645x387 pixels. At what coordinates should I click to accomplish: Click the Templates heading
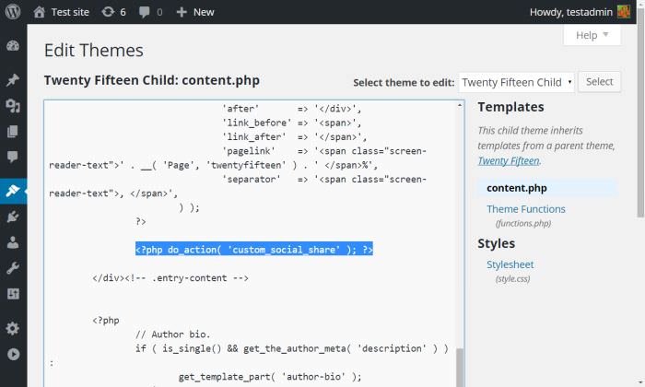click(x=510, y=107)
